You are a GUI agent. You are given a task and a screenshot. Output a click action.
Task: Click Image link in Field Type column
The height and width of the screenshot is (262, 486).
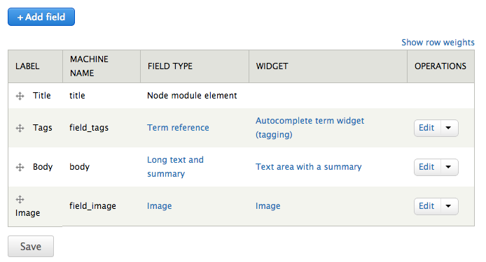click(159, 206)
